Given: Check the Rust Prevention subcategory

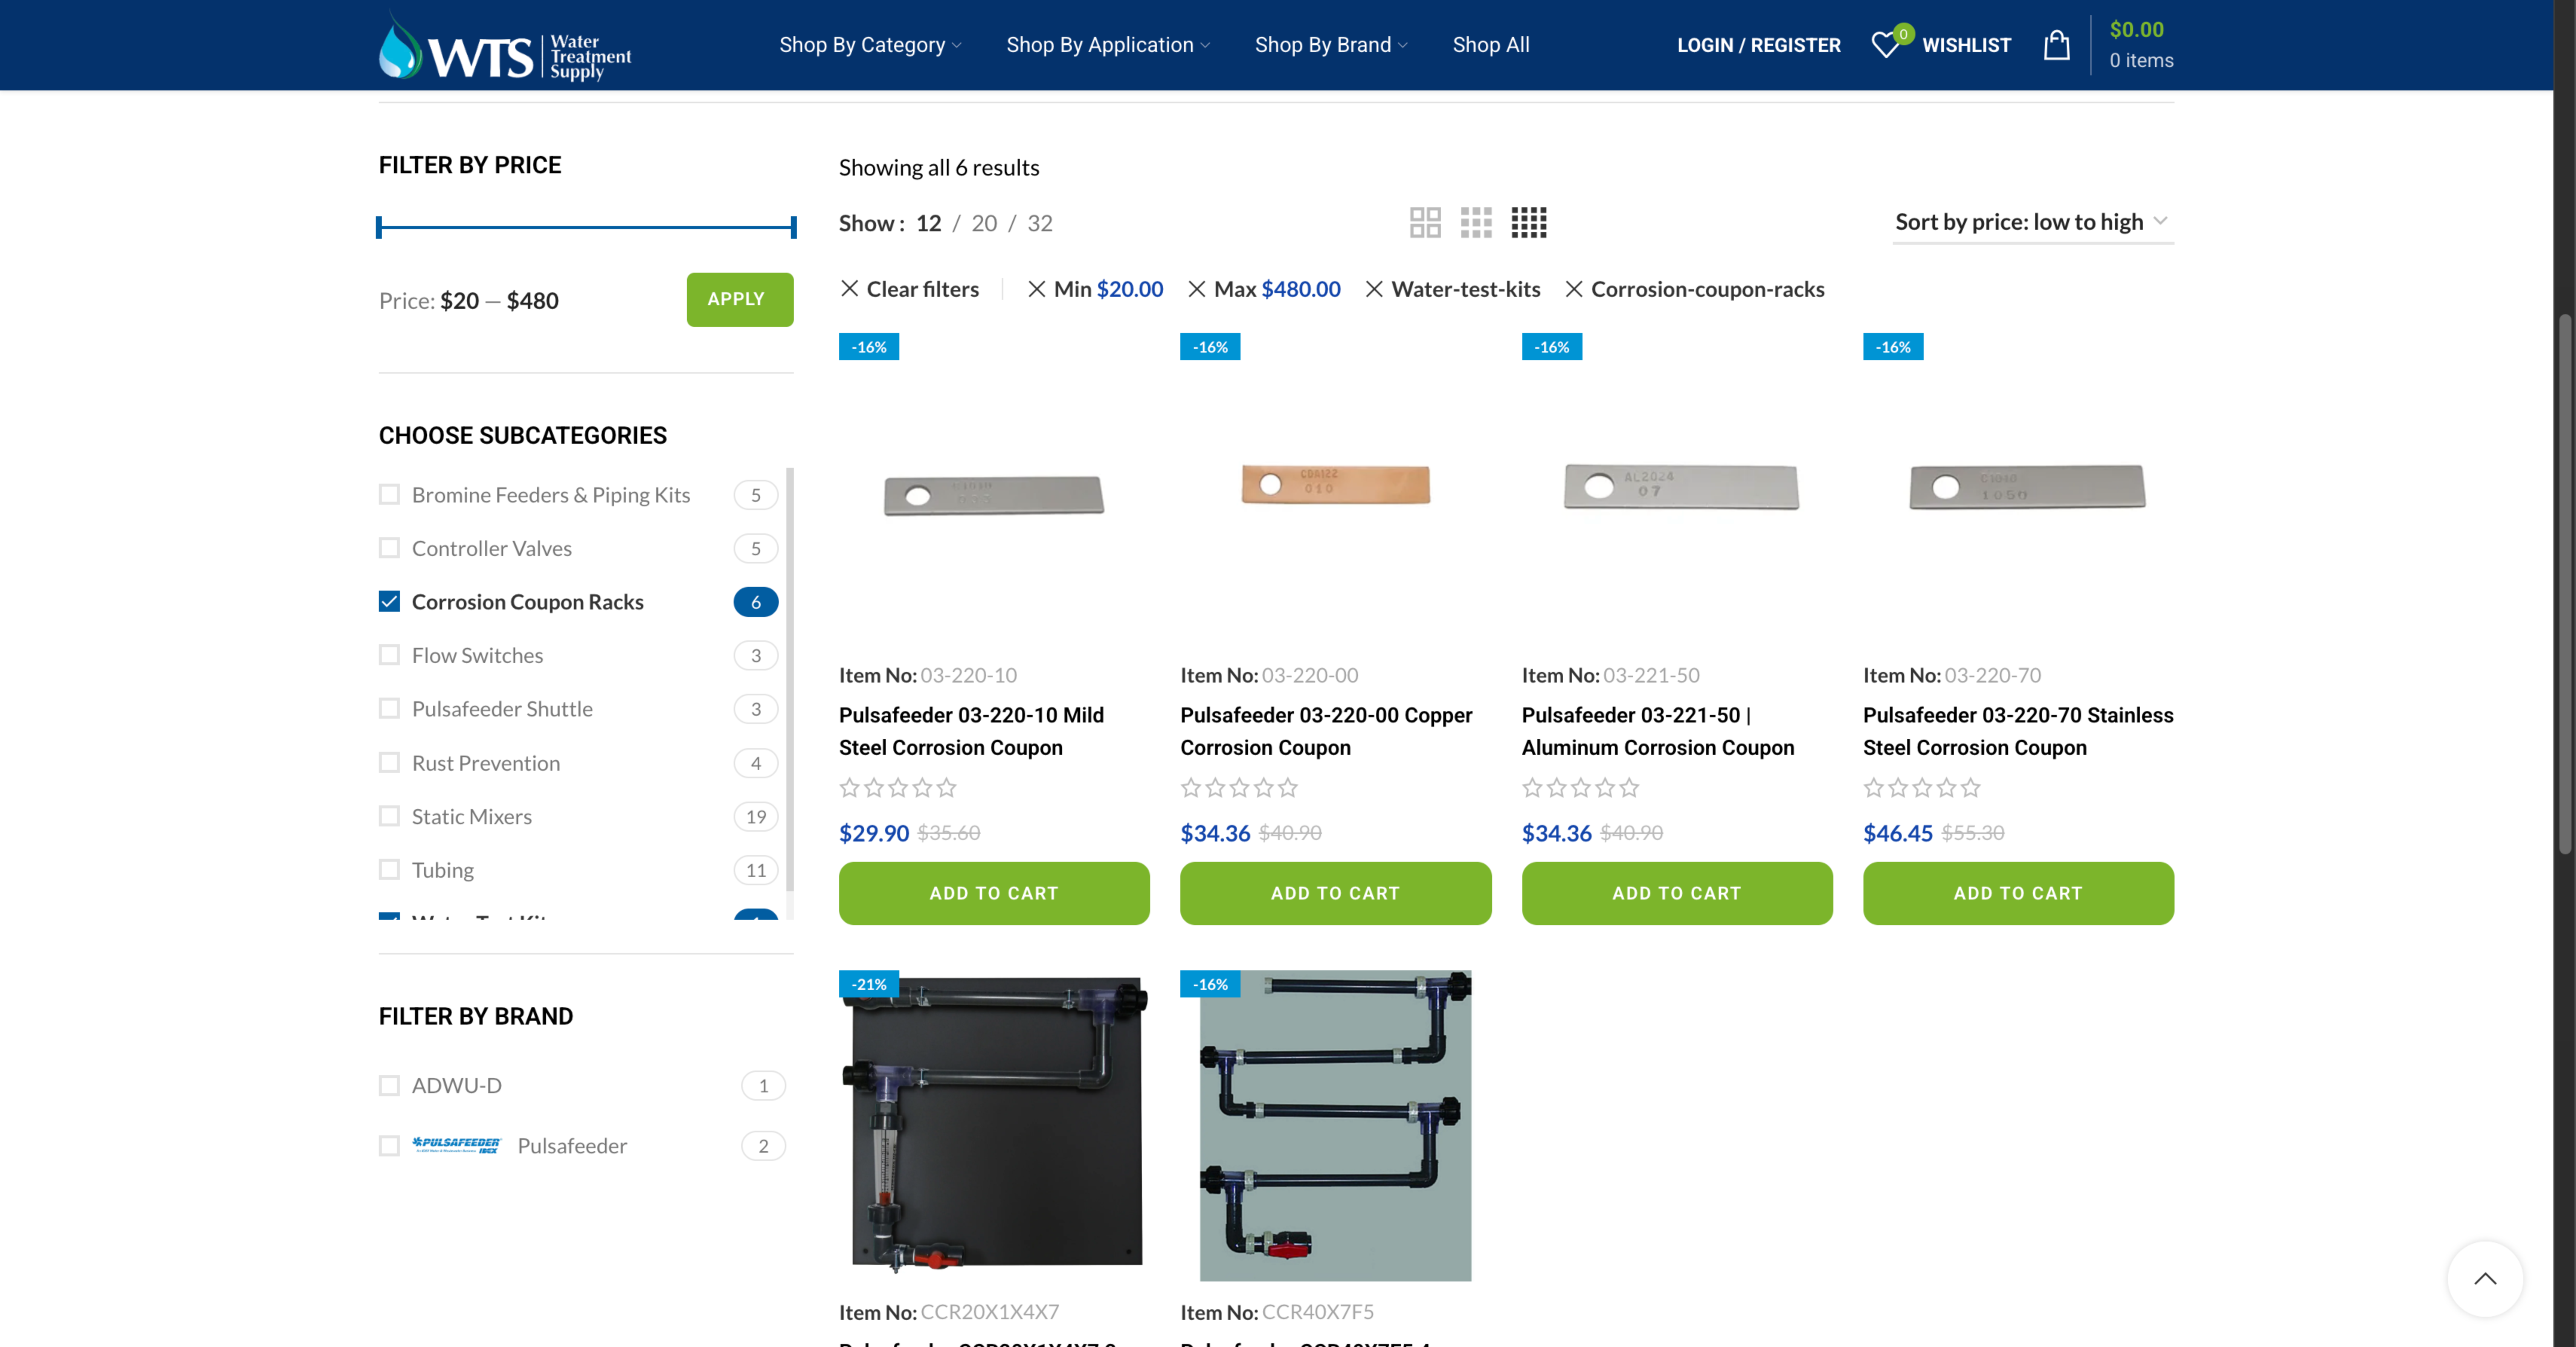Looking at the screenshot, I should tap(389, 763).
